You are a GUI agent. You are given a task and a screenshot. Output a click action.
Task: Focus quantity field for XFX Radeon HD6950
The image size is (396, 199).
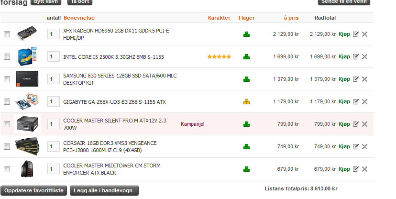click(54, 34)
